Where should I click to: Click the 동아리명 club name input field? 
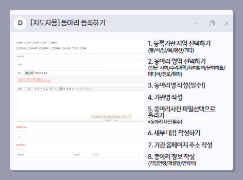click(x=80, y=56)
